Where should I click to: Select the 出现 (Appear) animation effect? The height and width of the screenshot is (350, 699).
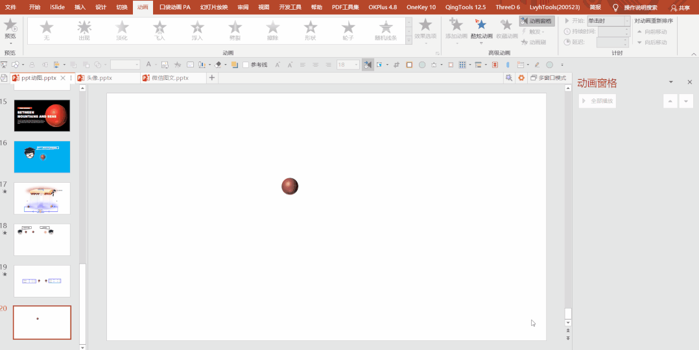(x=84, y=30)
